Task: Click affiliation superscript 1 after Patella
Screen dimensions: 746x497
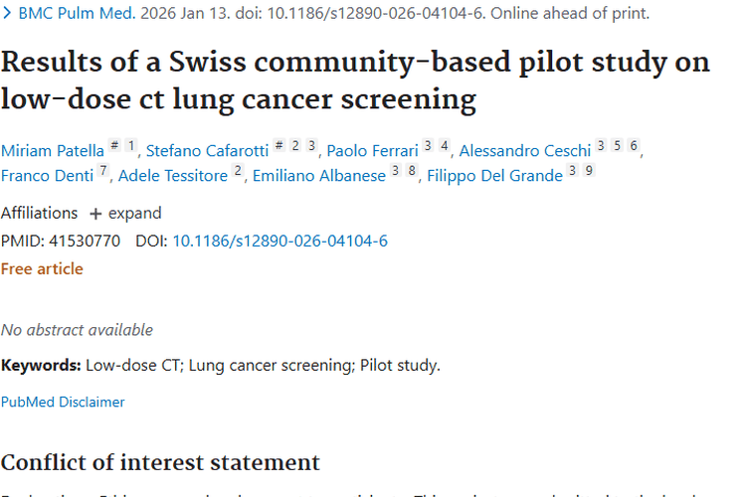Action: pos(131,147)
